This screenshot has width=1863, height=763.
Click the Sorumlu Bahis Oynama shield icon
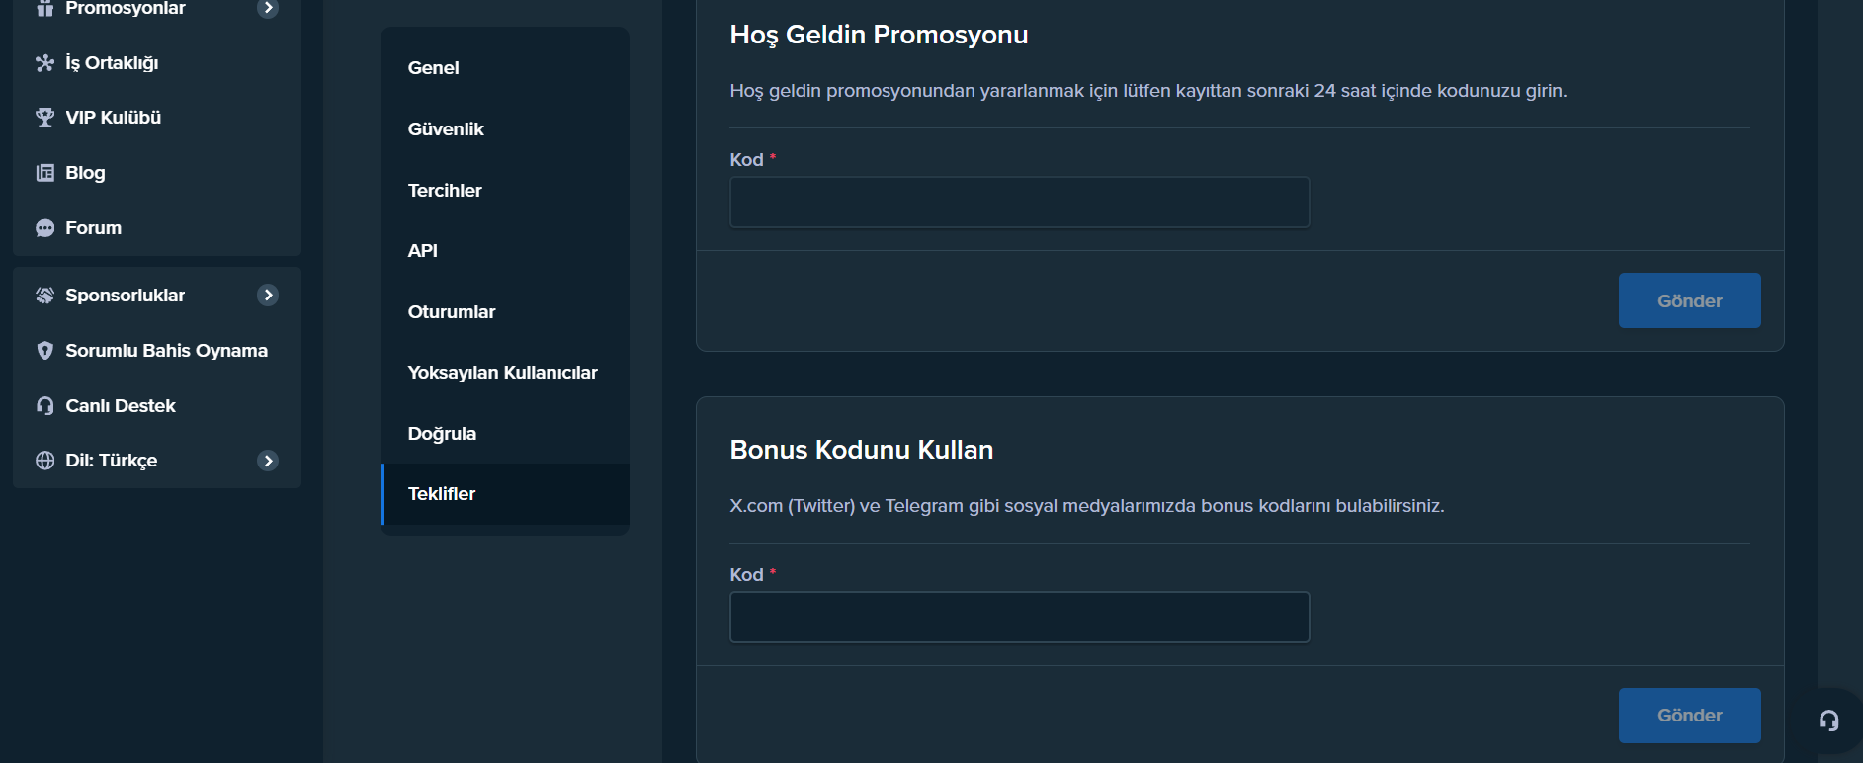point(44,351)
